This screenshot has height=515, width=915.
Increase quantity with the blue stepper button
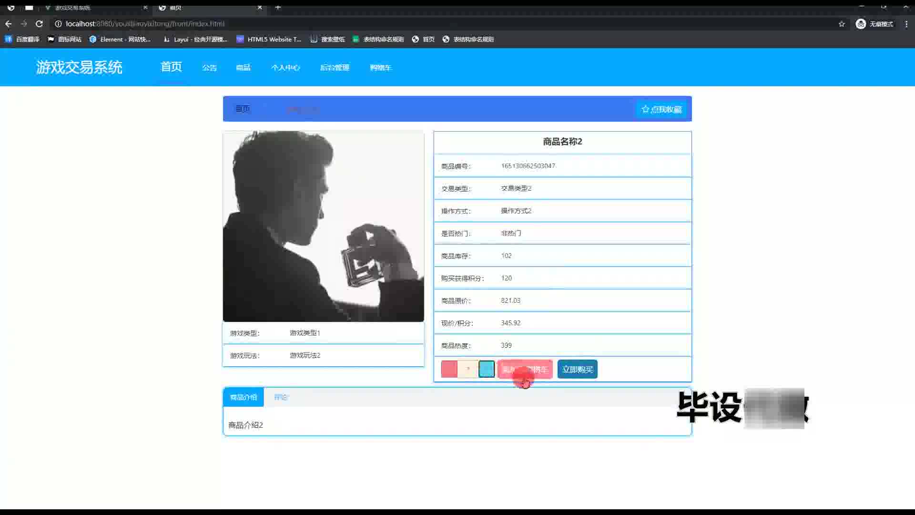click(487, 369)
